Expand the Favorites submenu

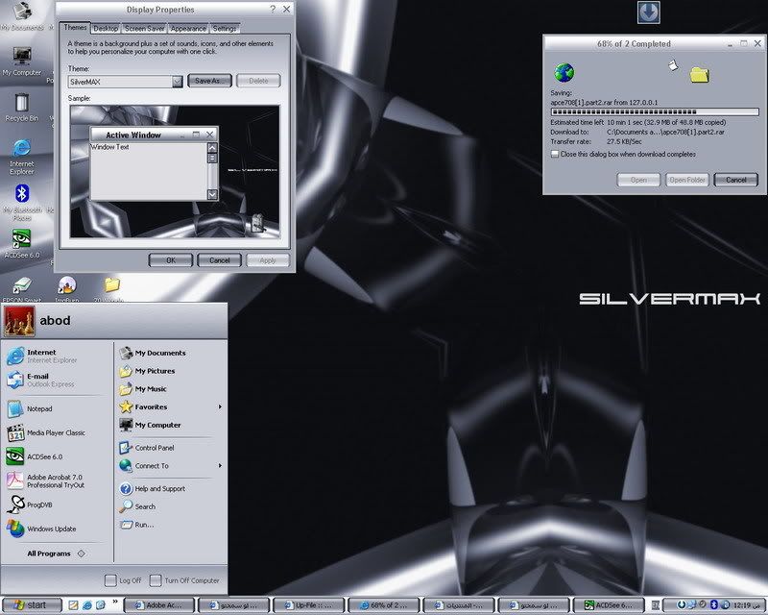[x=171, y=407]
